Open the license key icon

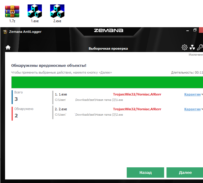pyautogui.click(x=200, y=47)
